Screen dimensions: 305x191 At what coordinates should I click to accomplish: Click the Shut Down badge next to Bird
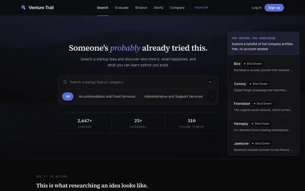click(x=253, y=64)
